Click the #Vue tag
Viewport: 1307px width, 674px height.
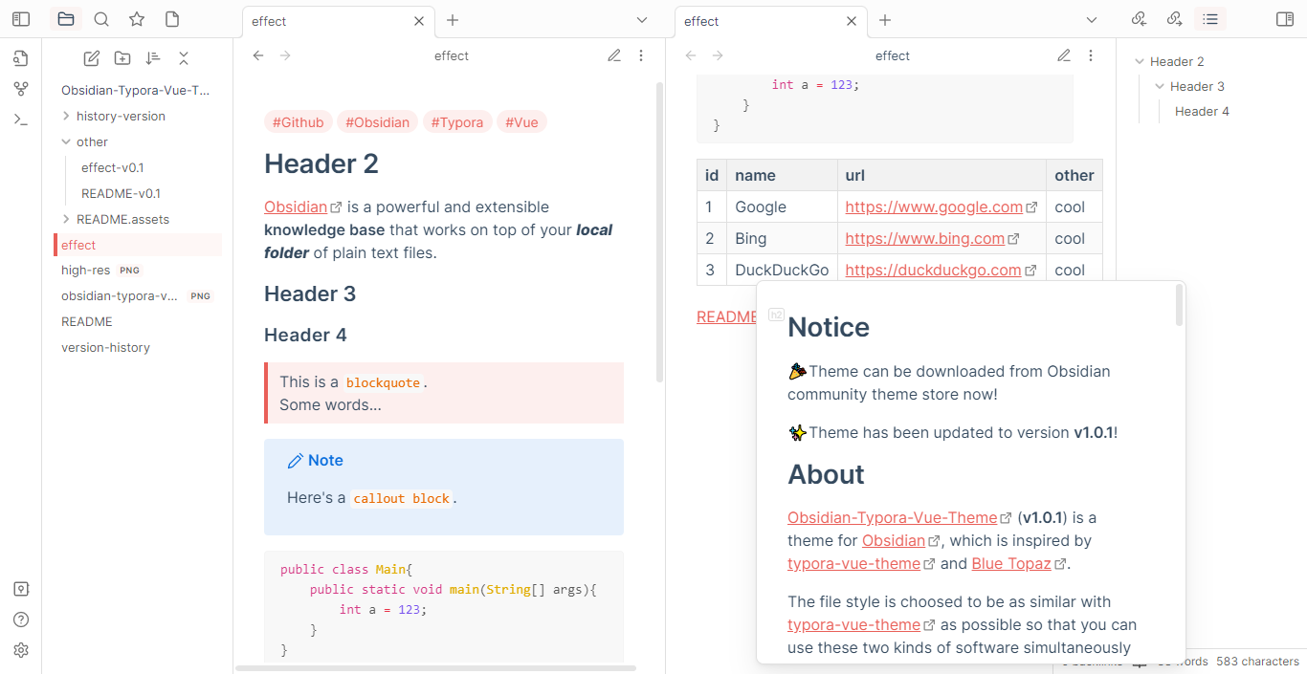tap(521, 122)
